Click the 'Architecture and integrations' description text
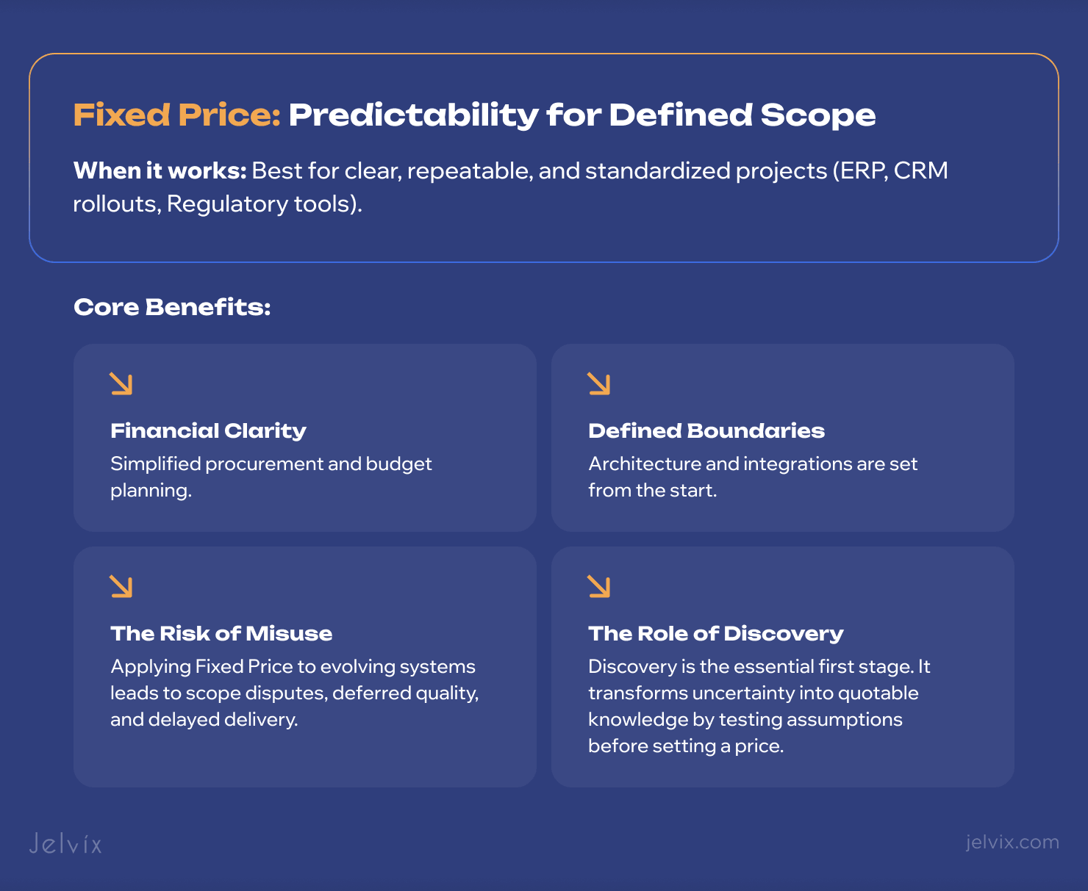1088x891 pixels. 753,477
